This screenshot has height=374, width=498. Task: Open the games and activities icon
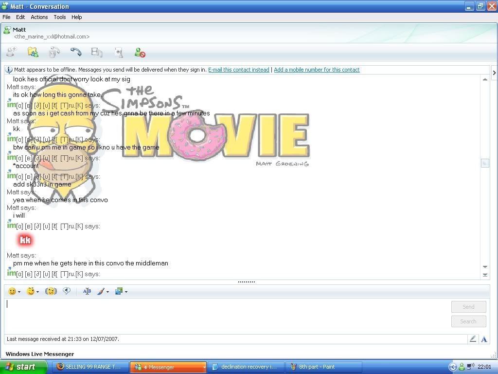[x=118, y=52]
